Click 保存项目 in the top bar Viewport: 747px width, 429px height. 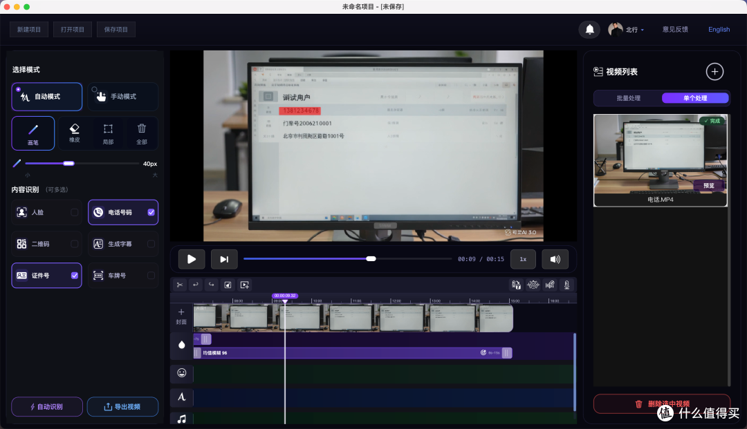coord(116,30)
